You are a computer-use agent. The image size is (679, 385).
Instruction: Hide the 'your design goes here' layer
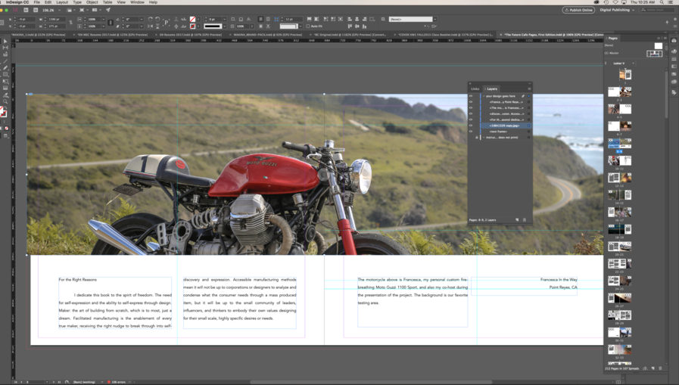click(471, 96)
